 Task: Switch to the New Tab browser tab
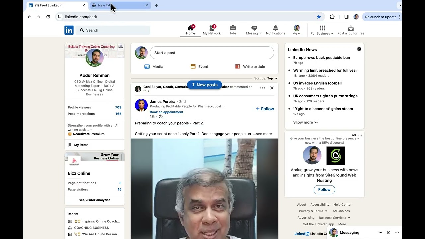point(120,5)
